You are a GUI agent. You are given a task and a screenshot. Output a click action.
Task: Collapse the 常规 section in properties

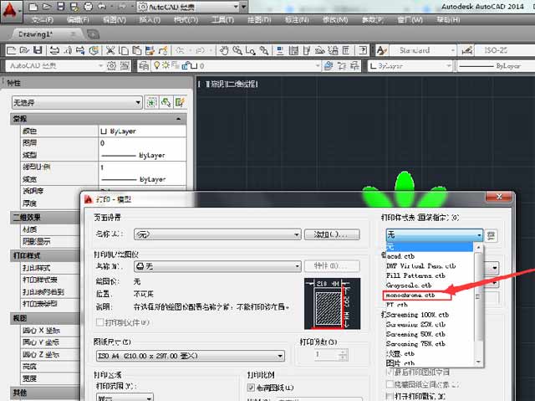click(178, 119)
